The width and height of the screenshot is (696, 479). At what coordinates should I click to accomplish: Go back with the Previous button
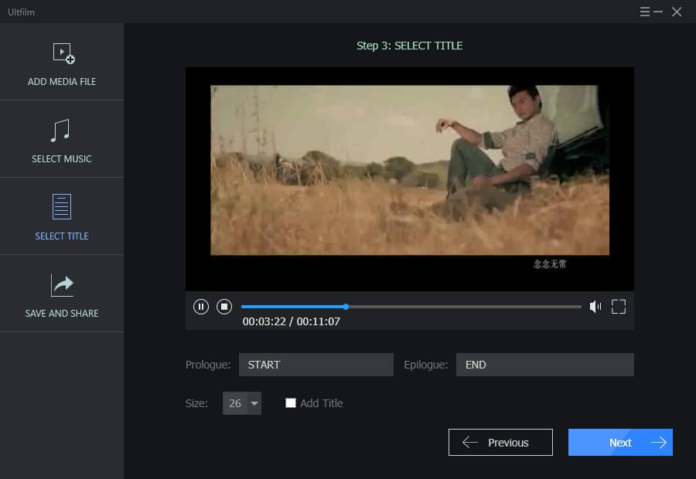pos(500,442)
